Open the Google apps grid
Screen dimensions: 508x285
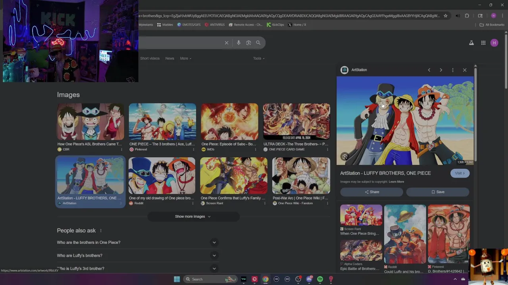click(483, 43)
